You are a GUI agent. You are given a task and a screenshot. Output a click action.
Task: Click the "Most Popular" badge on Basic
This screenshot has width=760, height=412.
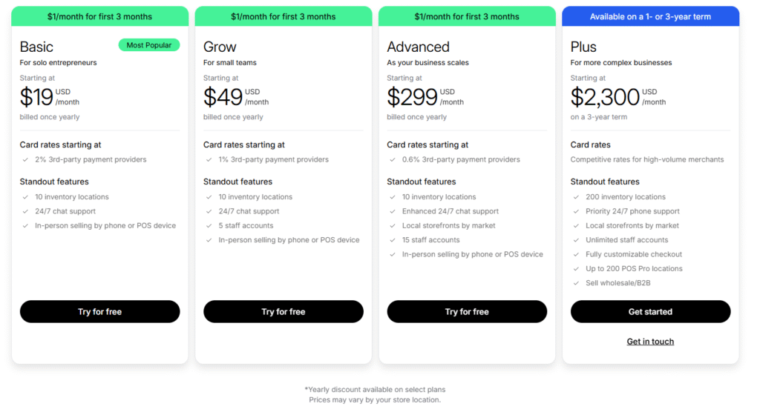(x=148, y=45)
